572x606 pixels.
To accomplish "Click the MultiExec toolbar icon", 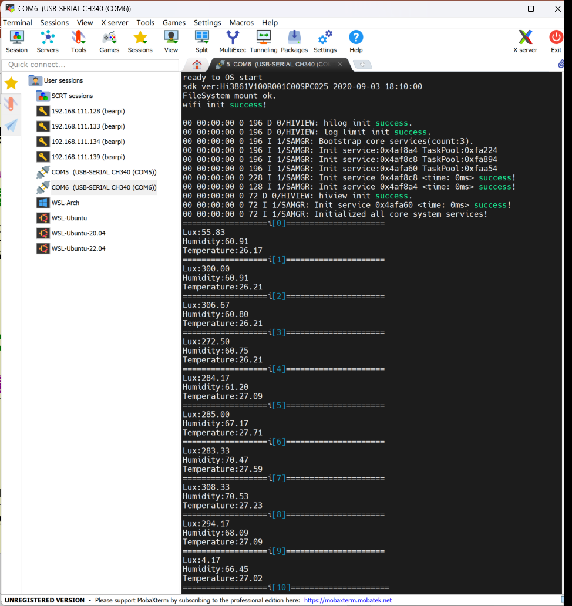I will [x=233, y=42].
